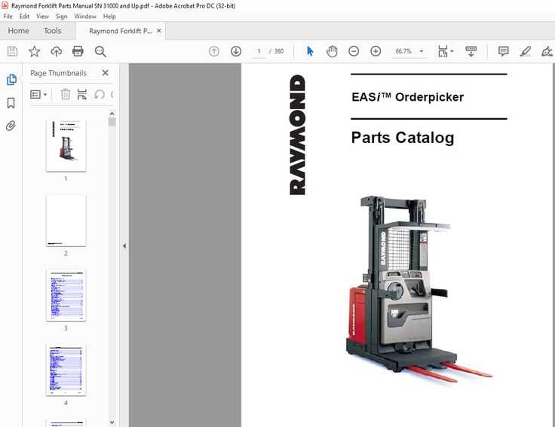Go to next page arrow
The width and height of the screenshot is (555, 427).
coord(236,52)
